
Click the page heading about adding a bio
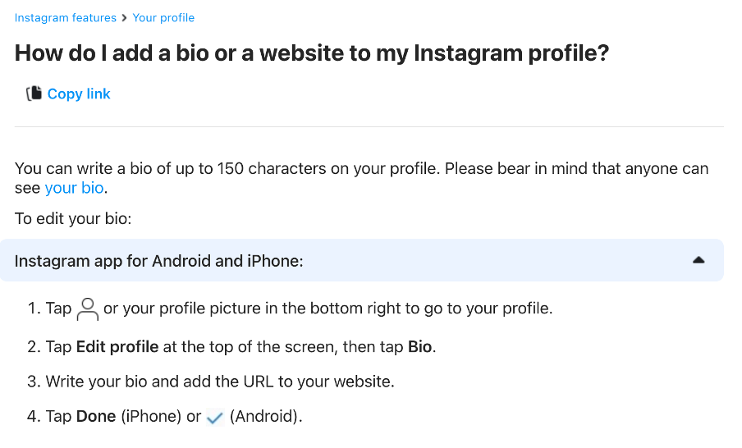coord(312,53)
